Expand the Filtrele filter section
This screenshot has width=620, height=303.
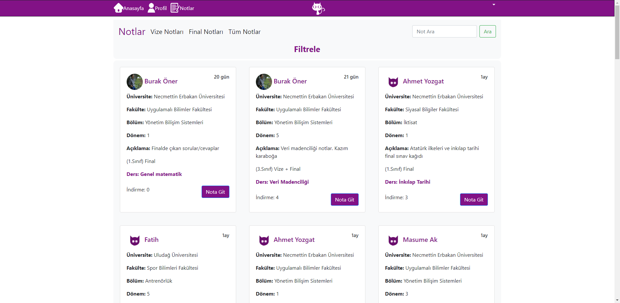pos(307,49)
